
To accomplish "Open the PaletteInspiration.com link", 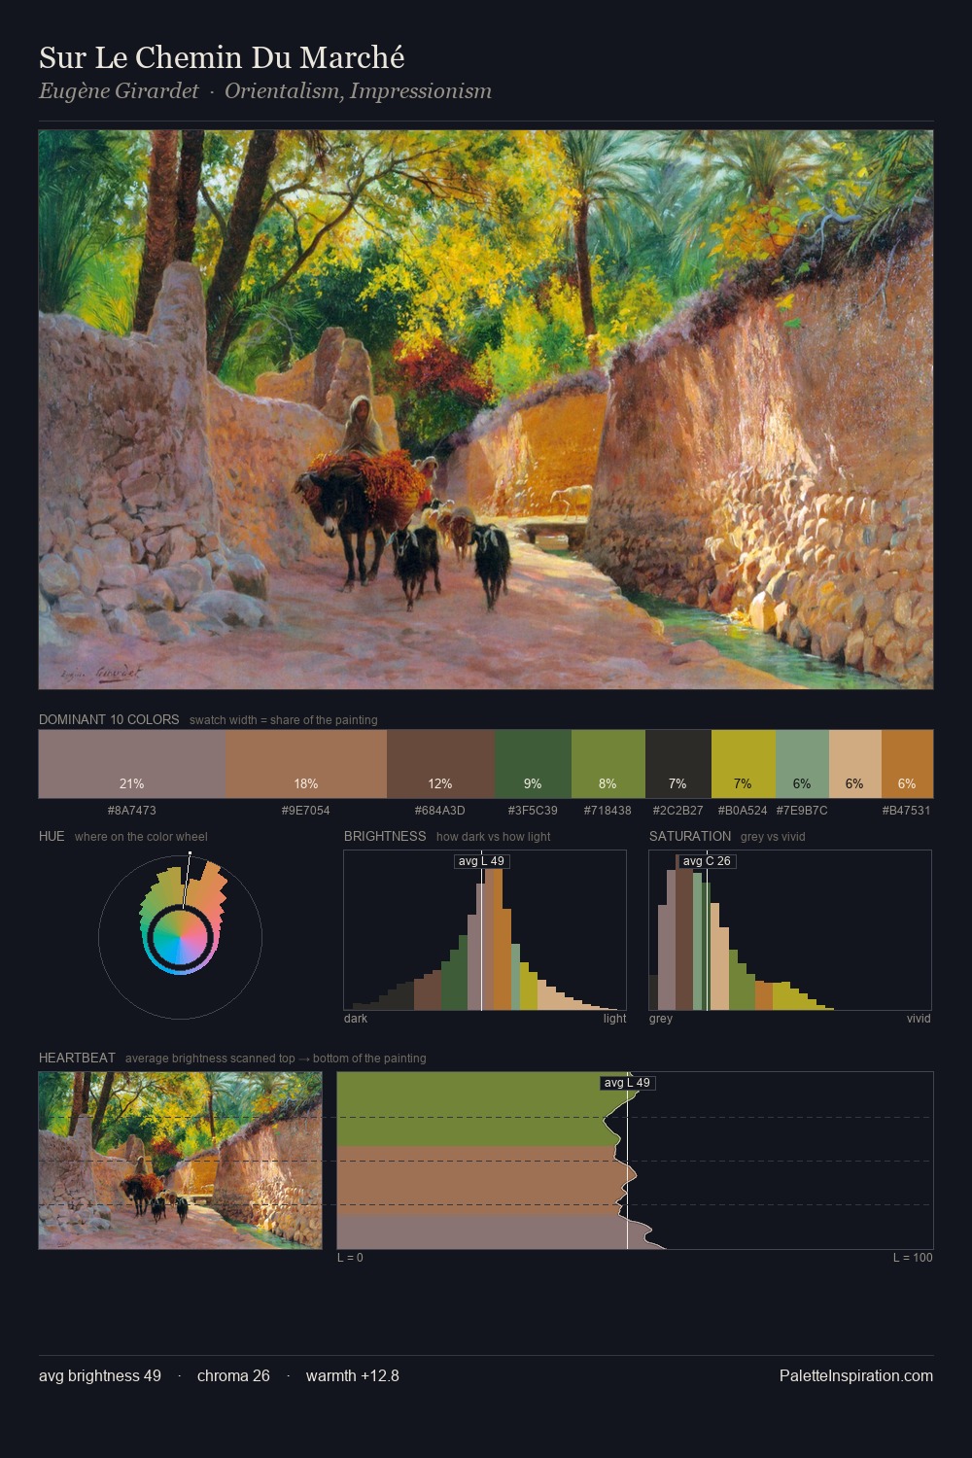I will coord(856,1376).
